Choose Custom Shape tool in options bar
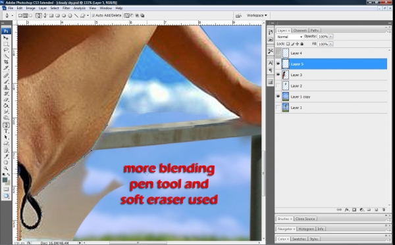Viewport: 395px width, 245px height. click(x=82, y=16)
